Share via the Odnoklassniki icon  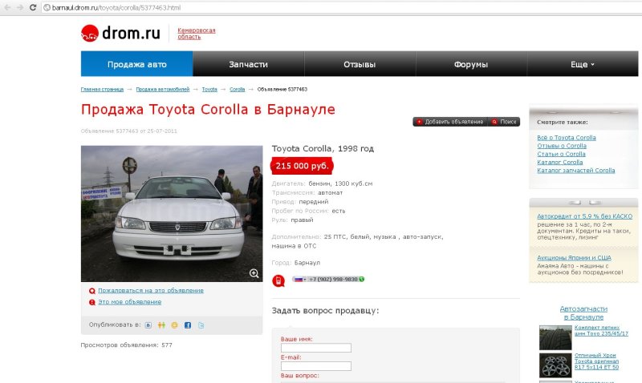(161, 325)
